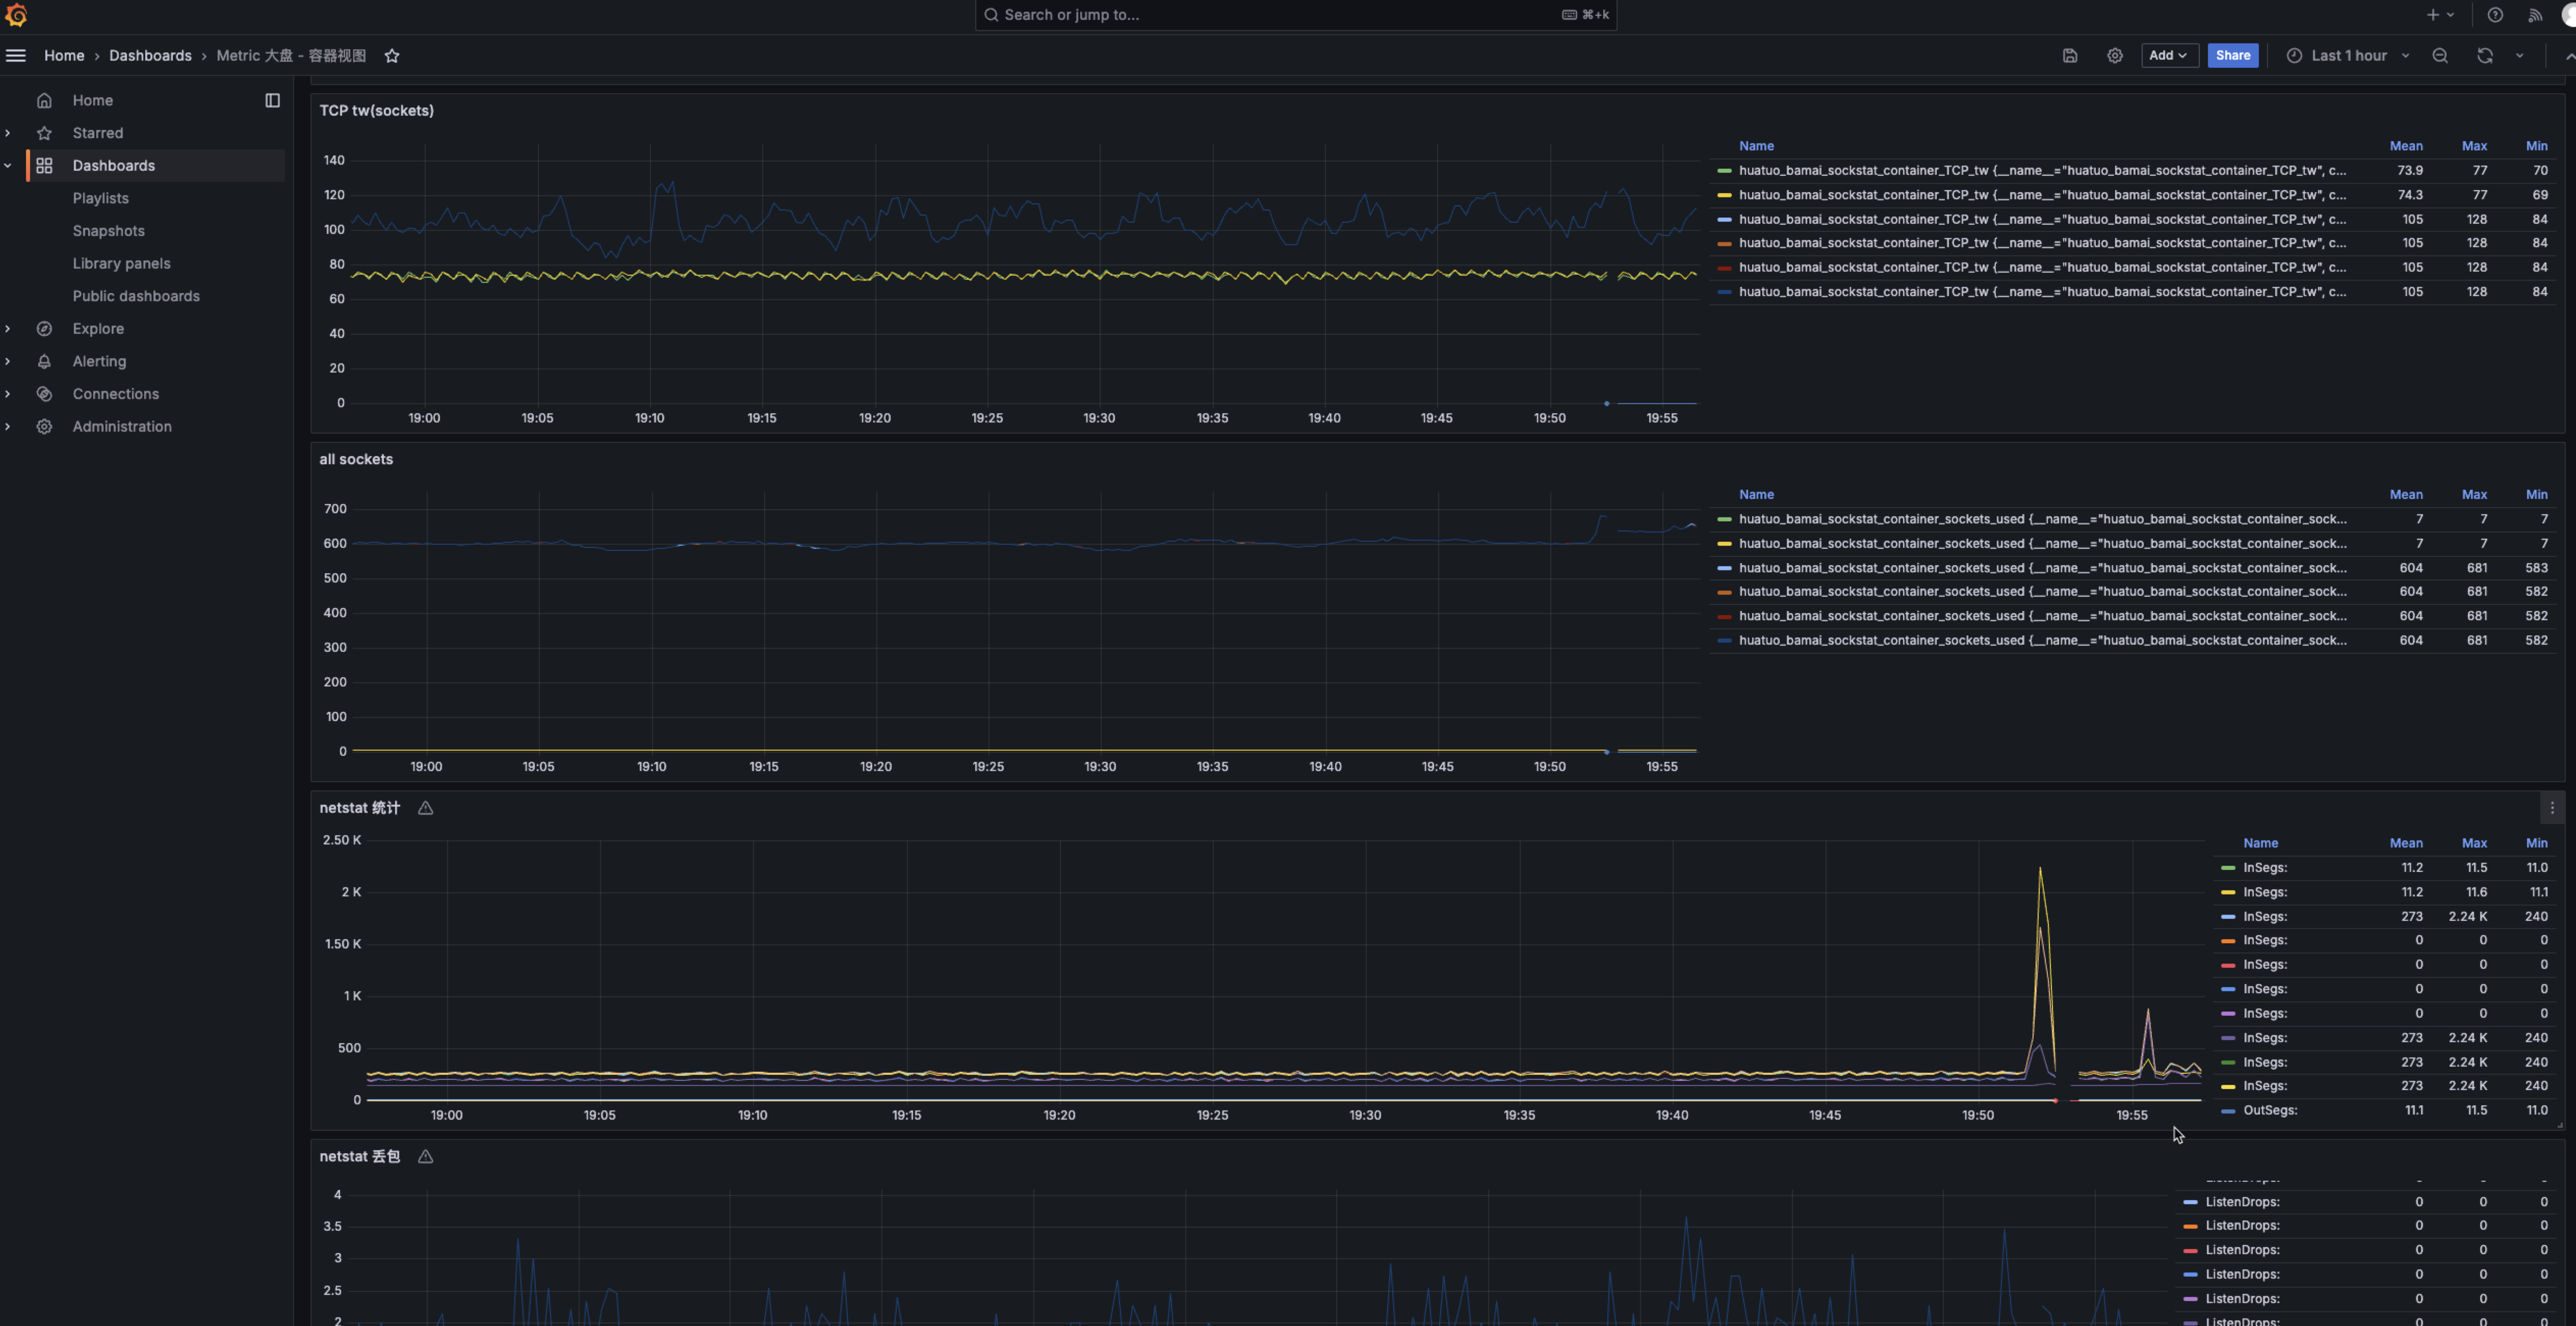This screenshot has width=2576, height=1326.
Task: Open the Grafana logo home
Action: [16, 15]
